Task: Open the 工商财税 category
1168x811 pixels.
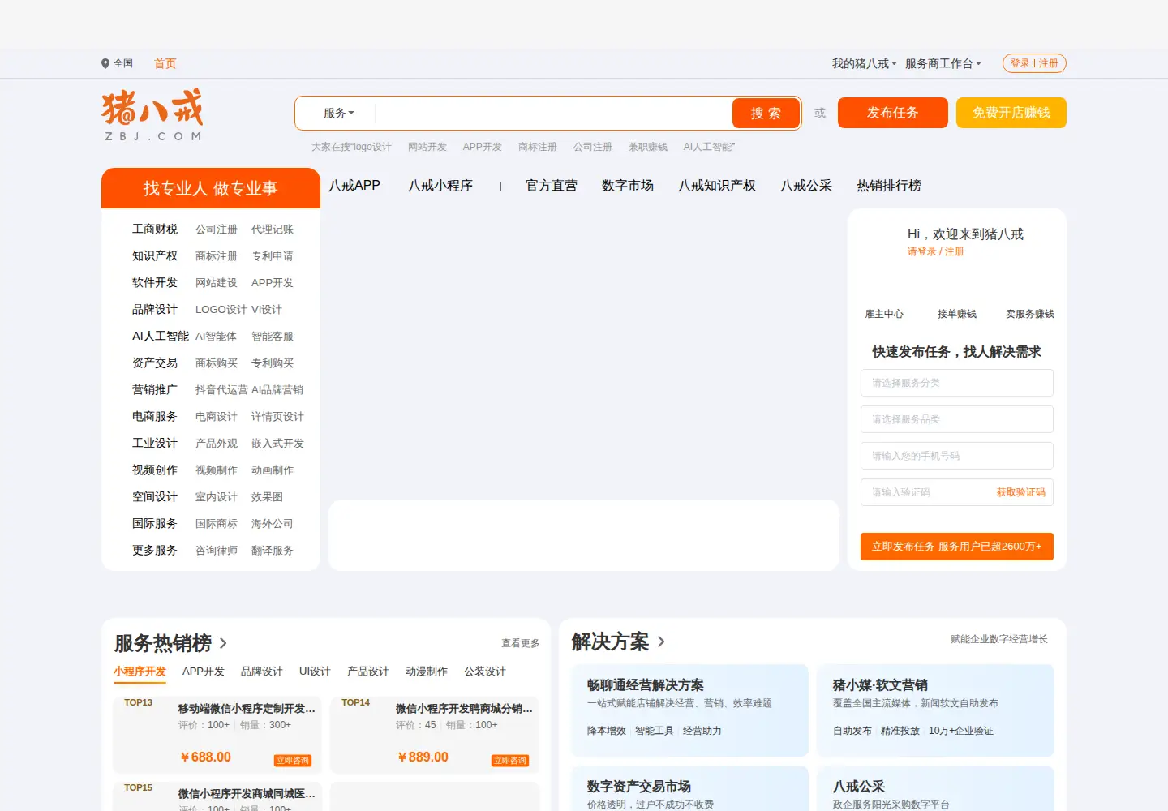Action: point(155,230)
